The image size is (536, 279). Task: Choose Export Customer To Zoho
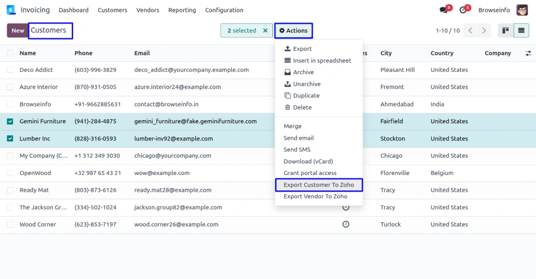pyautogui.click(x=319, y=185)
